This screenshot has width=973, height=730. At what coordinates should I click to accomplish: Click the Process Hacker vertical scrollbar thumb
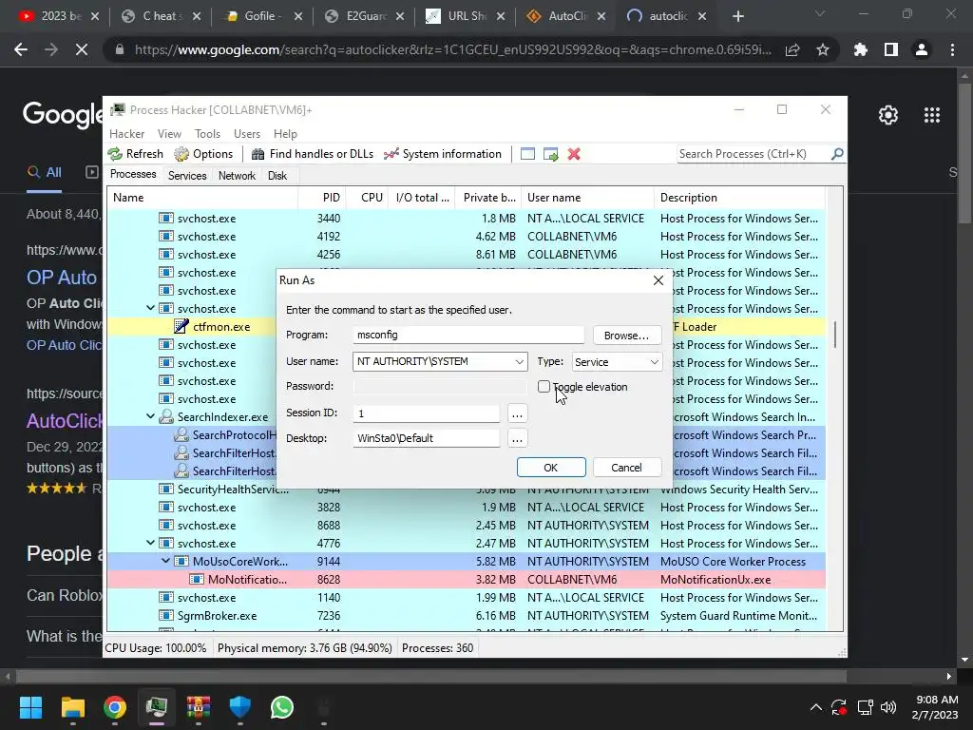(x=835, y=335)
